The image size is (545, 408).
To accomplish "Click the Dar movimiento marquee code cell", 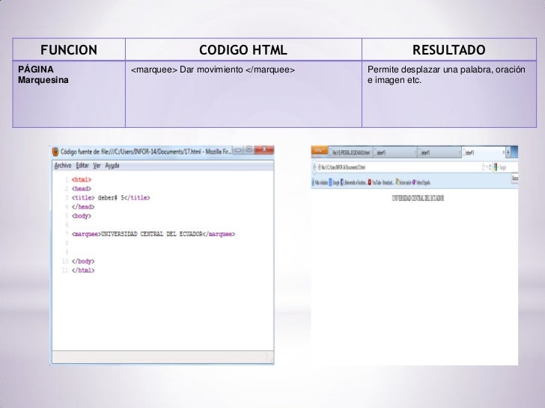I will point(243,94).
